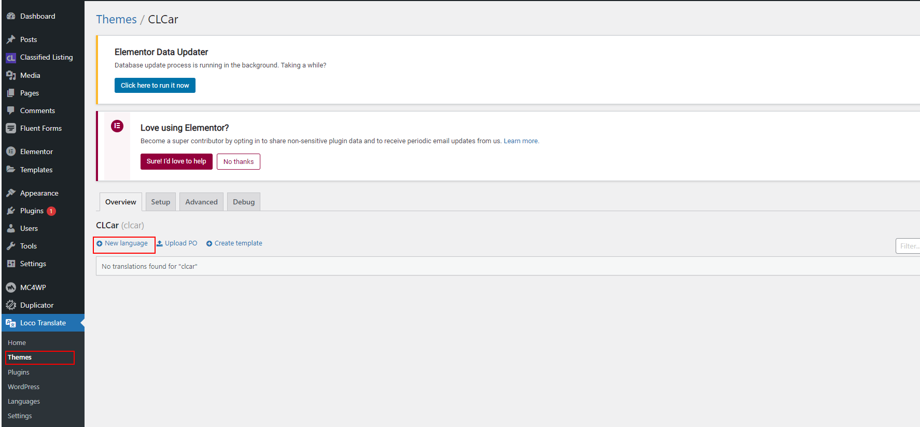
Task: Open the Debug tab
Action: pos(244,202)
